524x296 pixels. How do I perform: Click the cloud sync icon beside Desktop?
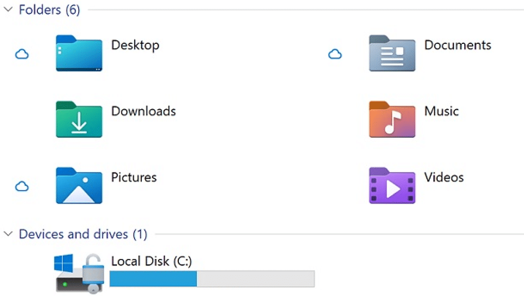tap(22, 54)
